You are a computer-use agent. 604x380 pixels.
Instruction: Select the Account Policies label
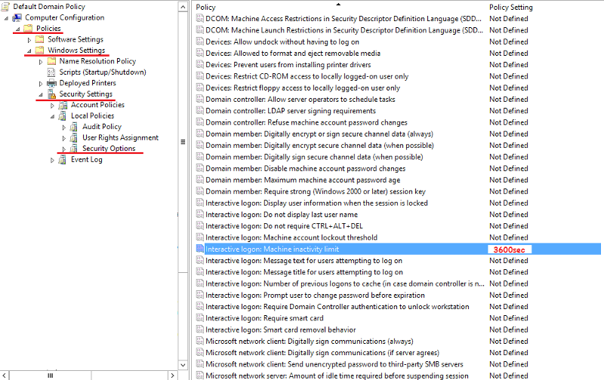click(97, 105)
